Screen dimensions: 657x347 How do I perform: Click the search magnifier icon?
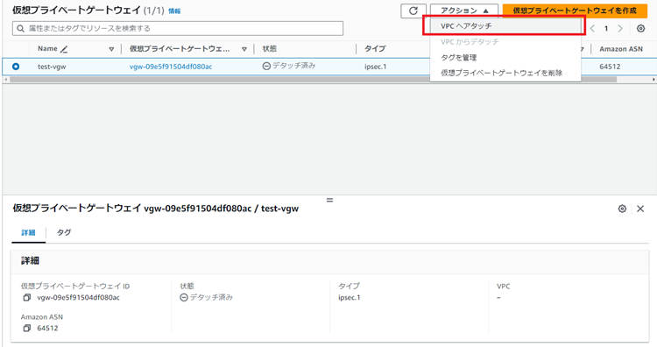click(20, 29)
